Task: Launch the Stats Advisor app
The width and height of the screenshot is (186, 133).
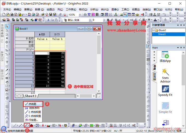Action: coord(165,75)
